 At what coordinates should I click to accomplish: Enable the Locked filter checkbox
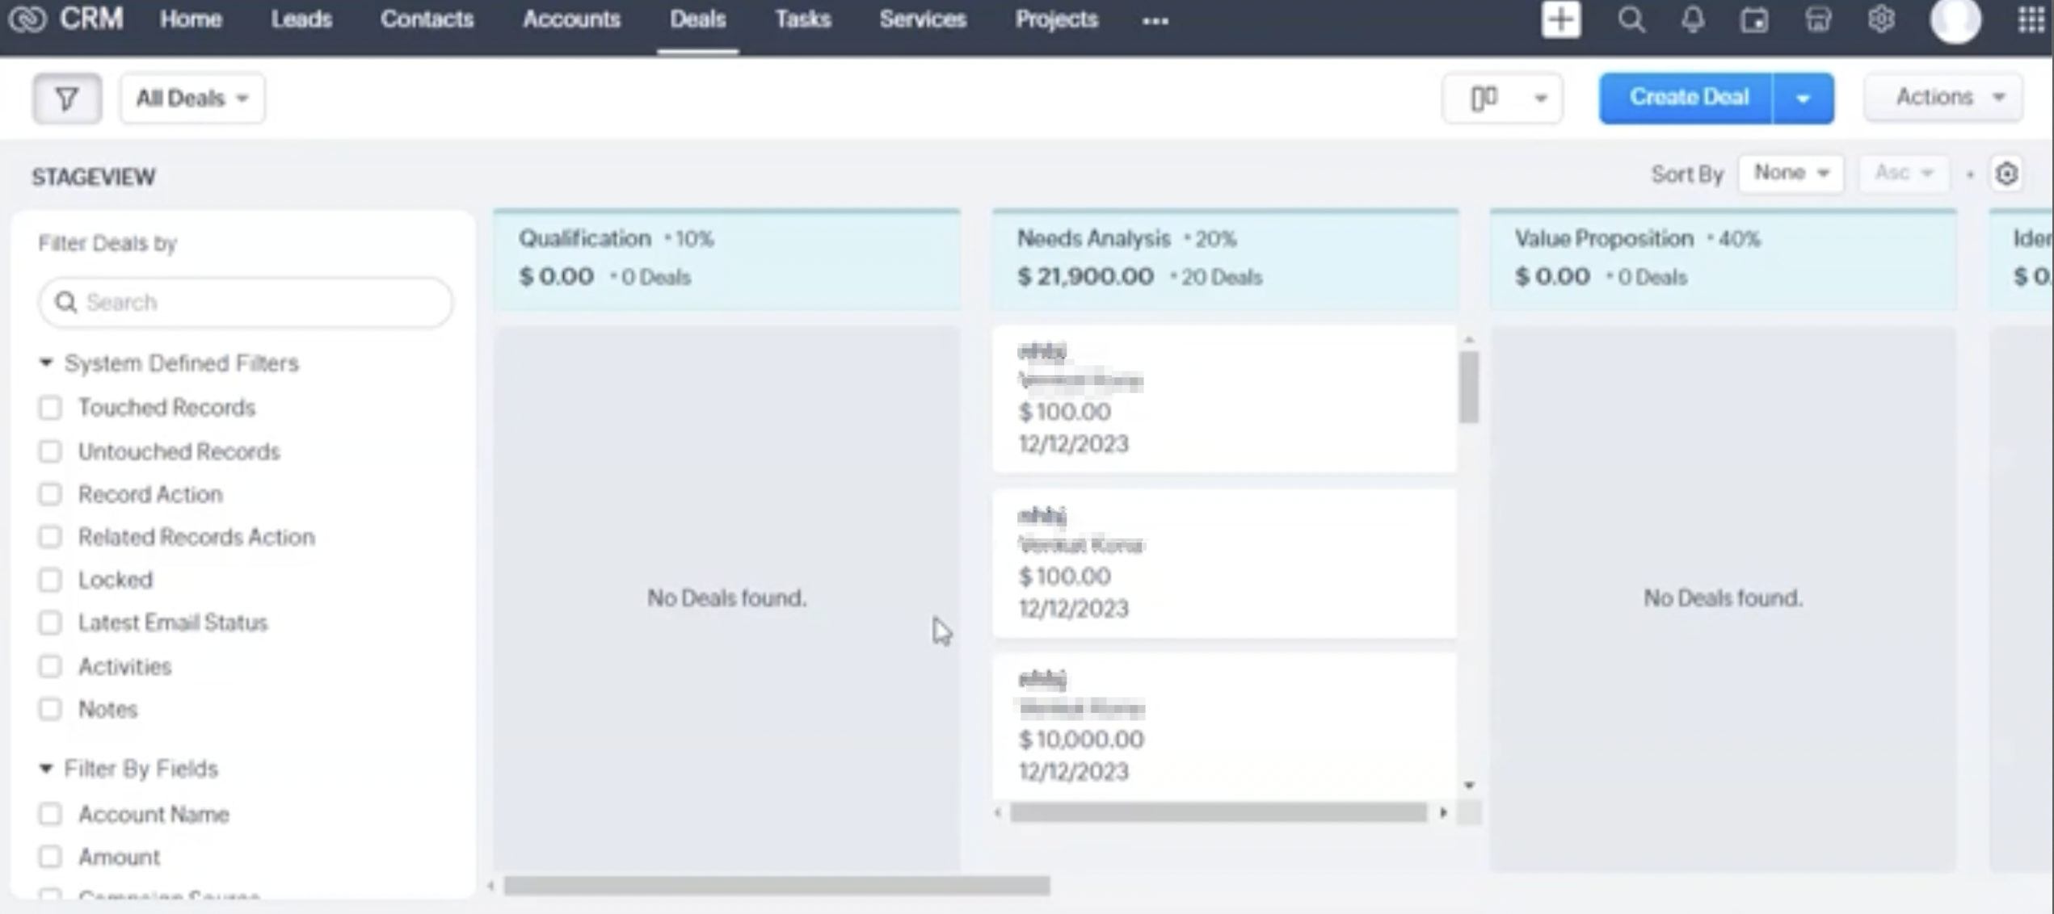click(51, 580)
